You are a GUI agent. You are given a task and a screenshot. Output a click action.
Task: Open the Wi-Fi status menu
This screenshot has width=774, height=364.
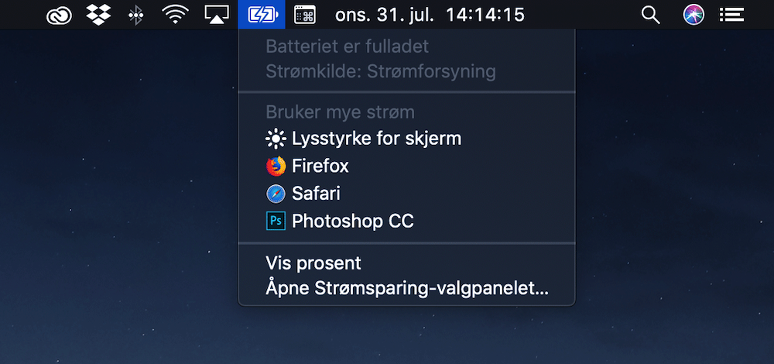[x=176, y=15]
